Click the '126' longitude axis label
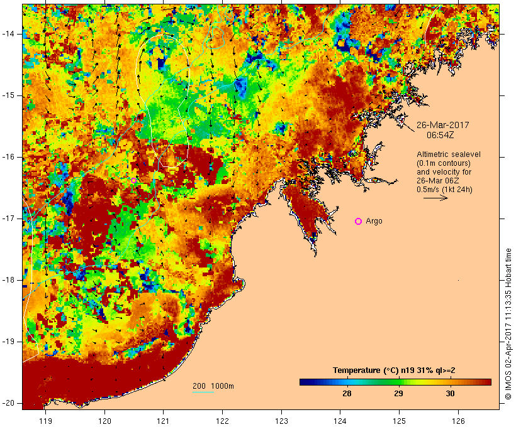The image size is (516, 427). click(x=458, y=421)
